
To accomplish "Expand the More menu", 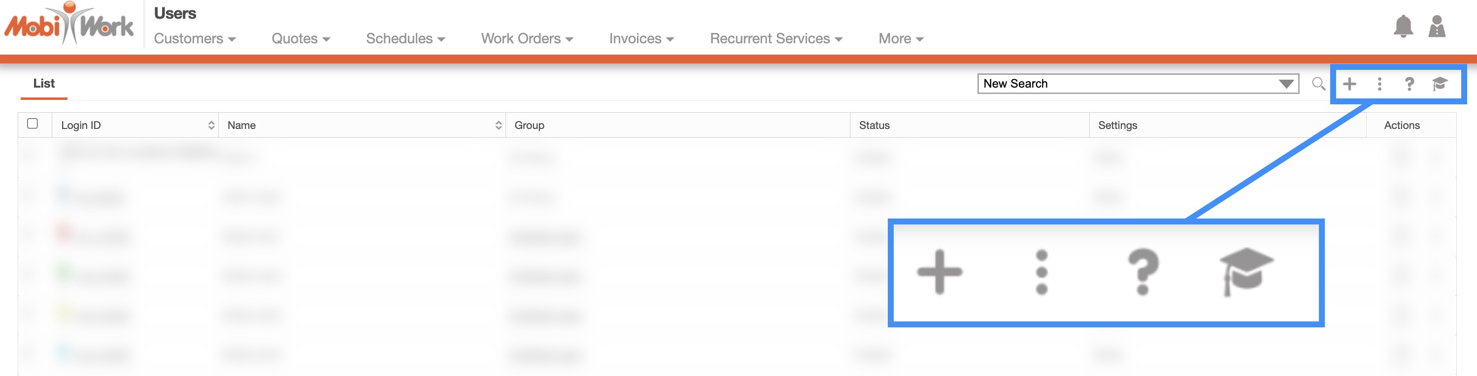I will coord(900,38).
